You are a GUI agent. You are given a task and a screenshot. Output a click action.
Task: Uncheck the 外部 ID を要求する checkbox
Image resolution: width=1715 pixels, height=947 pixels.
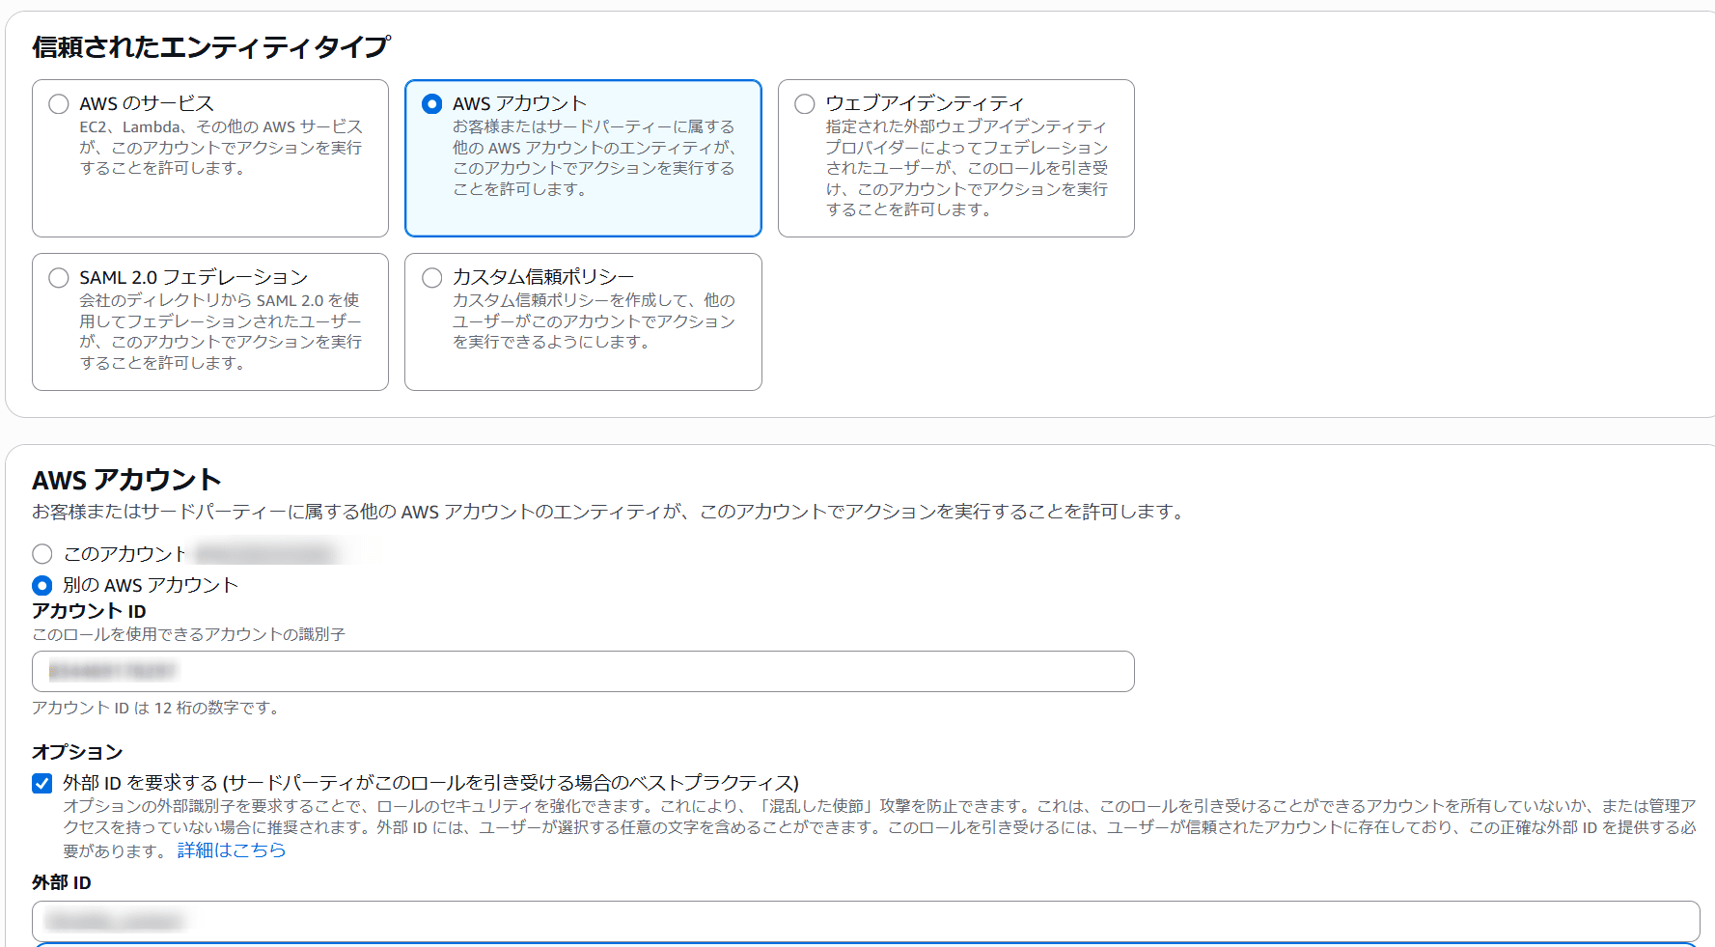(42, 783)
